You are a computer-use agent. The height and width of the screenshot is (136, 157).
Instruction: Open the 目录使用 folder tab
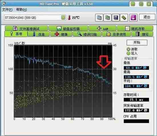pyautogui.click(x=116, y=34)
